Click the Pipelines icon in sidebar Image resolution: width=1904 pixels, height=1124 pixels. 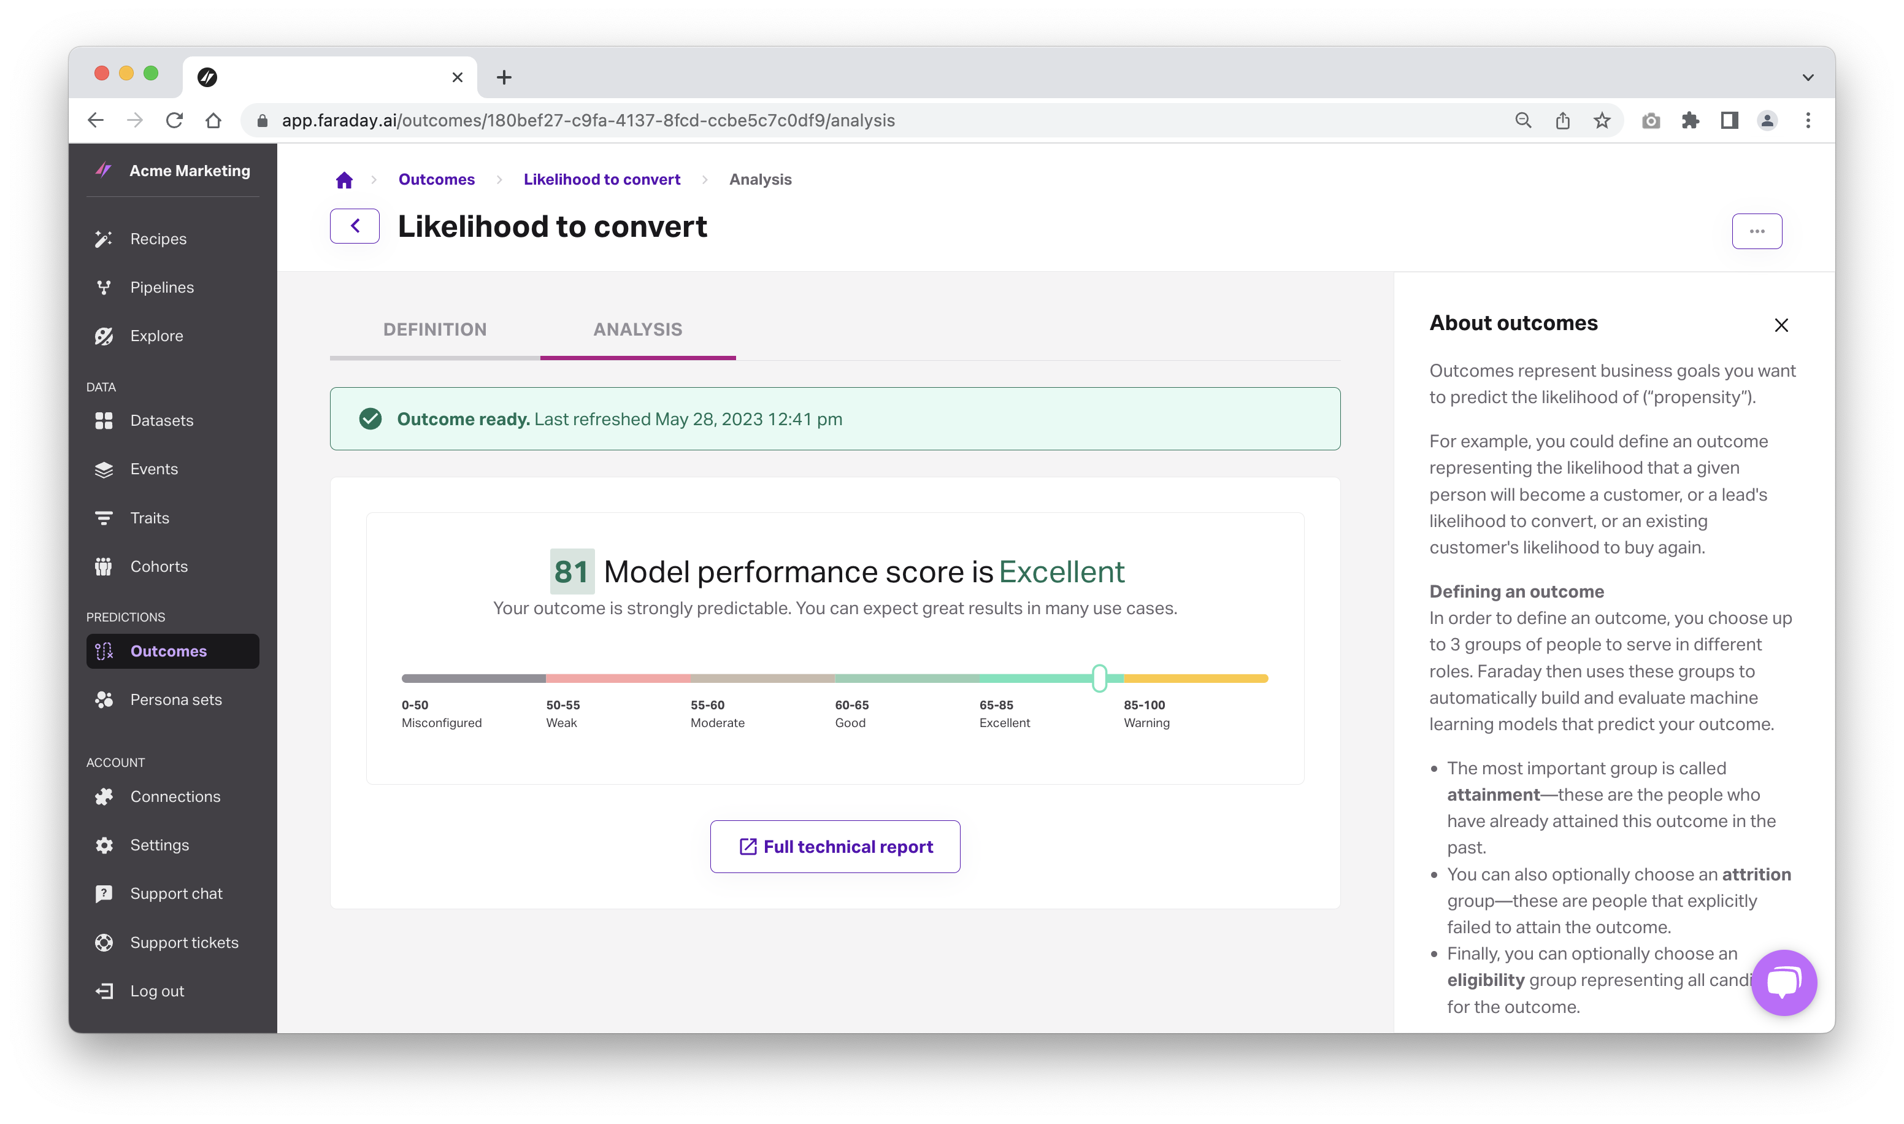tap(104, 287)
